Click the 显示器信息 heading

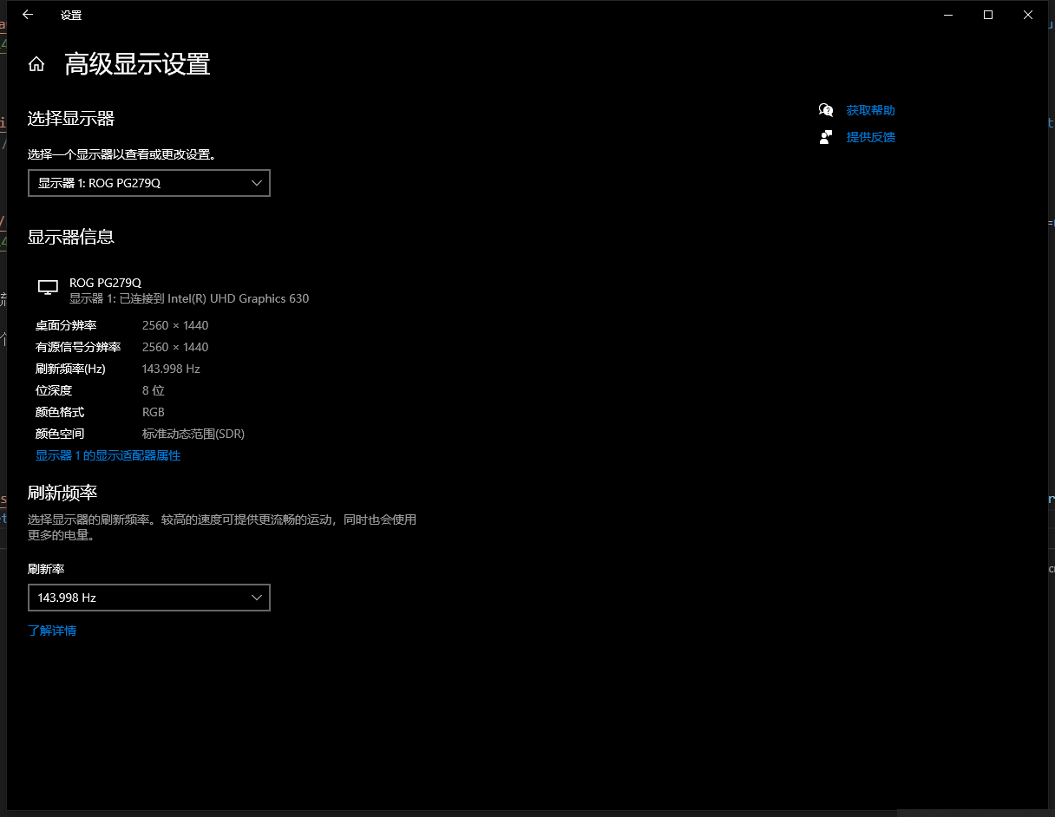tap(71, 236)
